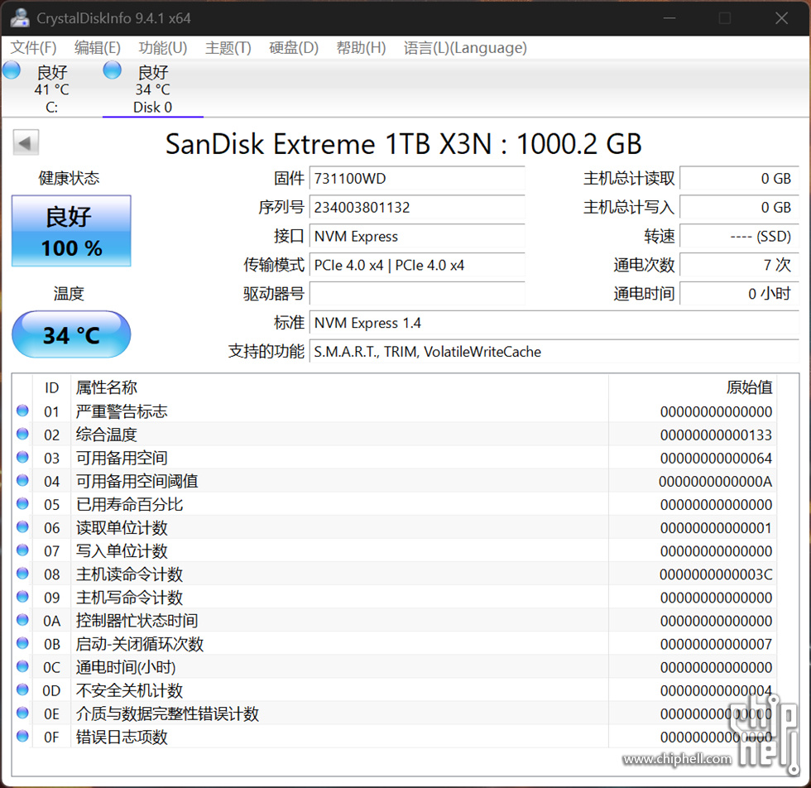Click the 通电时间 value 0 小时
The width and height of the screenshot is (811, 788).
739,294
